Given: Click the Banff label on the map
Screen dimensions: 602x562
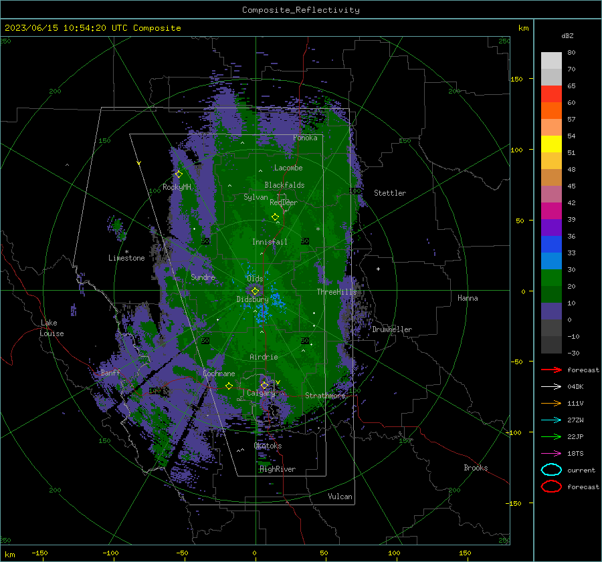Looking at the screenshot, I should pyautogui.click(x=110, y=373).
